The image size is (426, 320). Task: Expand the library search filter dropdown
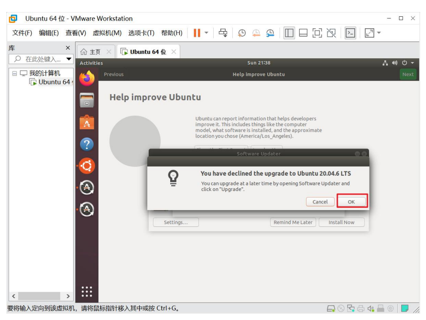[x=69, y=59]
